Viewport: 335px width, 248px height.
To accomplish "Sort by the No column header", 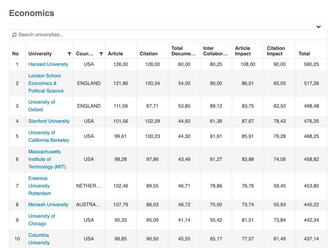I will 15,54.
